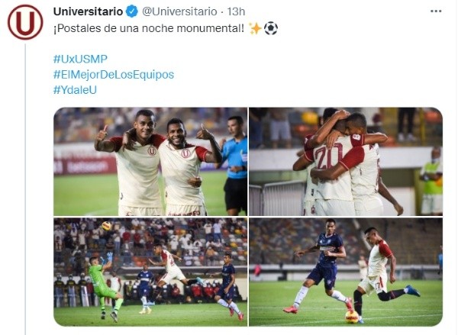Click the soccer ball emoji in tweet
Image resolution: width=458 pixels, height=335 pixels.
271,28
